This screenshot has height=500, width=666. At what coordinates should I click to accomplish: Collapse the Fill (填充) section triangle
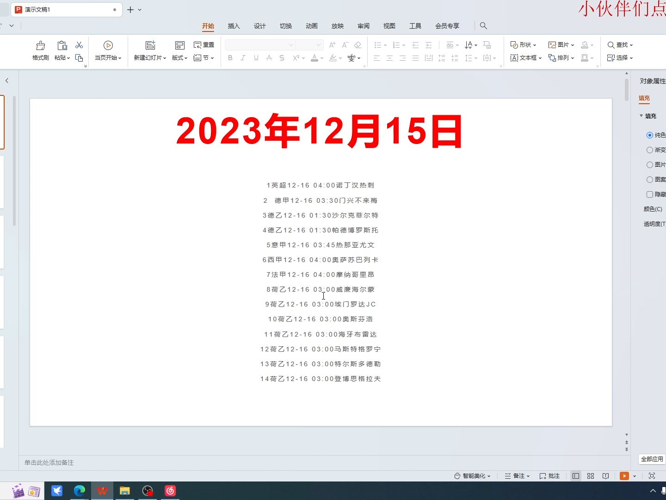coord(641,116)
